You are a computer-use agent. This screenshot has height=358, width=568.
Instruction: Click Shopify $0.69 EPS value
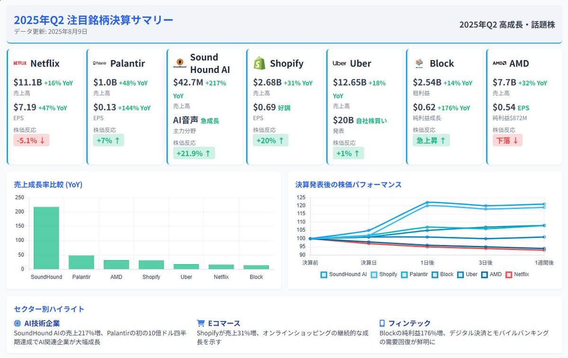point(265,107)
